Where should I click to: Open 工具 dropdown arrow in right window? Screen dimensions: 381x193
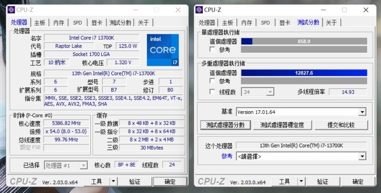point(301,182)
